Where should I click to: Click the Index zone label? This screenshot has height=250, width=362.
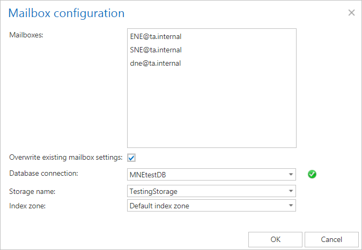[x=28, y=205]
